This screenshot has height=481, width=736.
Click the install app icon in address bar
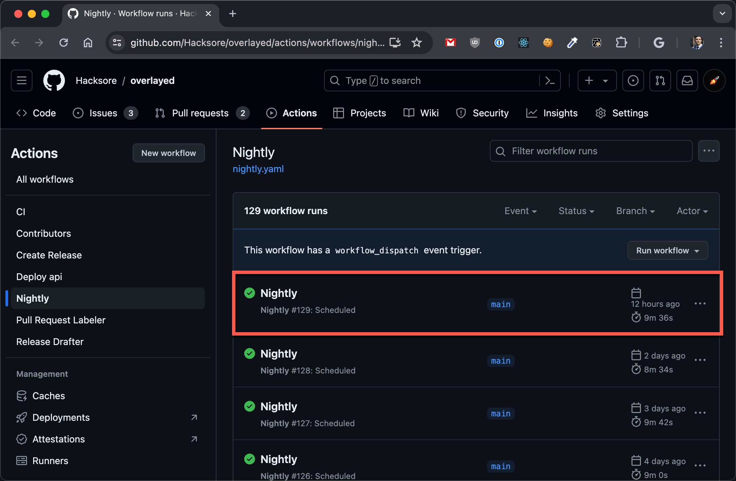(x=395, y=43)
